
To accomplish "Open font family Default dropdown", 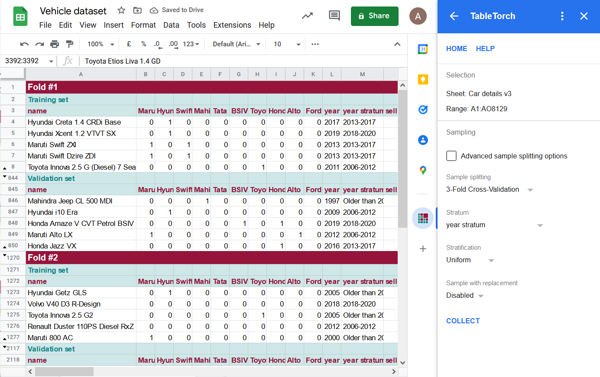I will click(x=237, y=44).
